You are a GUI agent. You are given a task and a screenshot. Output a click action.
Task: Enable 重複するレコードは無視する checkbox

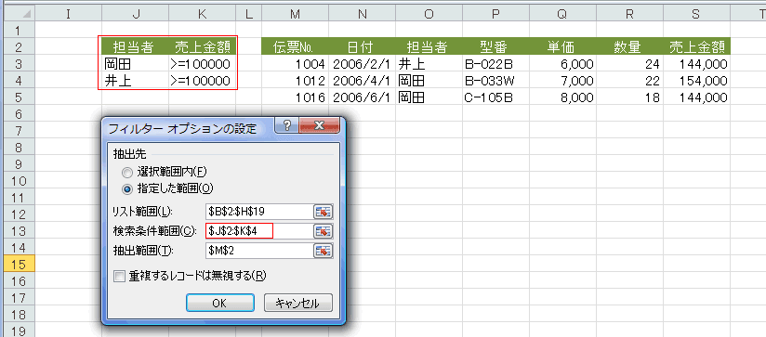coord(119,277)
